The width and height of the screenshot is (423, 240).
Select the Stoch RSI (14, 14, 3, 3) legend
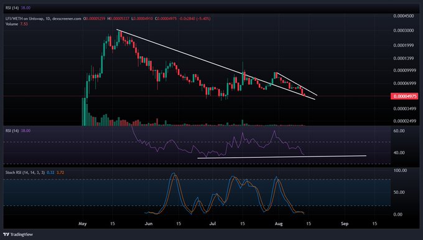[x=25, y=173]
